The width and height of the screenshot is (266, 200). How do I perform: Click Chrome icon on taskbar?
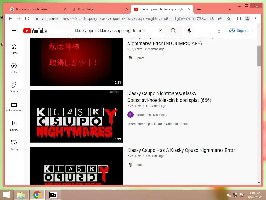[x=37, y=195]
